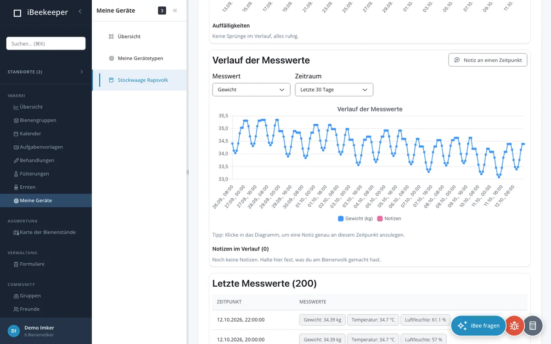Click the iBeekeeper logo square icon
Image resolution: width=551 pixels, height=344 pixels.
tap(17, 13)
